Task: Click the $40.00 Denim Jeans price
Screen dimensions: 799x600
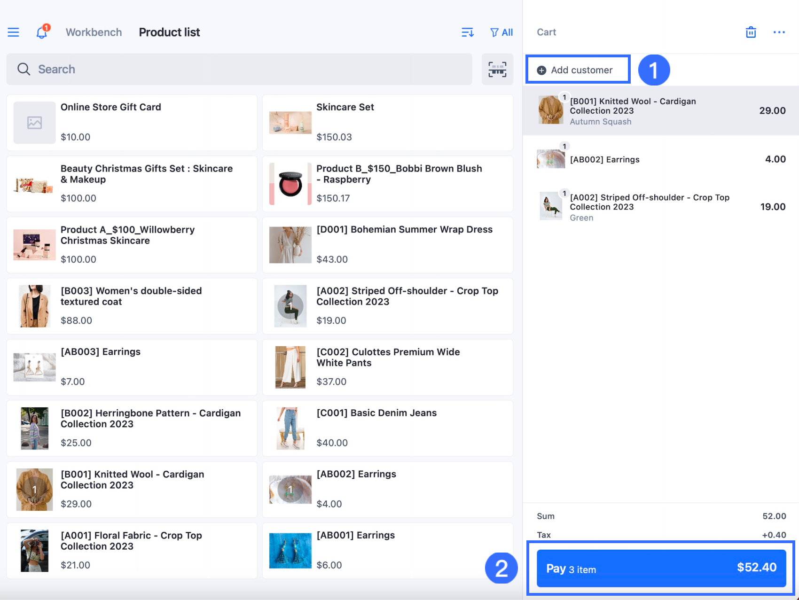Action: click(x=332, y=443)
